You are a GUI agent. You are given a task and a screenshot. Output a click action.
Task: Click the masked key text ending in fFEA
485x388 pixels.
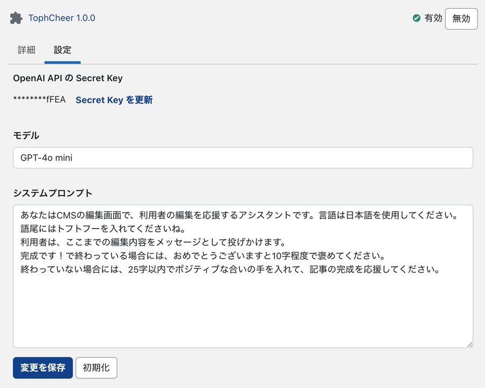(39, 100)
